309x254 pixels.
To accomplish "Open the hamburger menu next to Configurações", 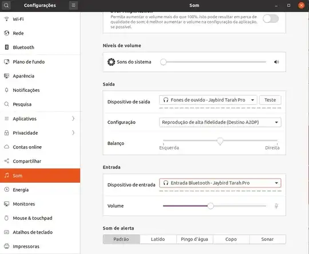I will (x=73, y=5).
